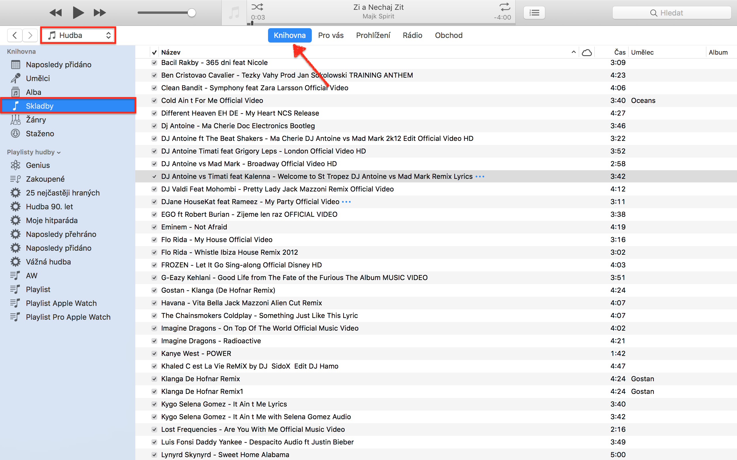Screen dimensions: 737x460
Task: Switch to the Knihovna tab
Action: [290, 35]
